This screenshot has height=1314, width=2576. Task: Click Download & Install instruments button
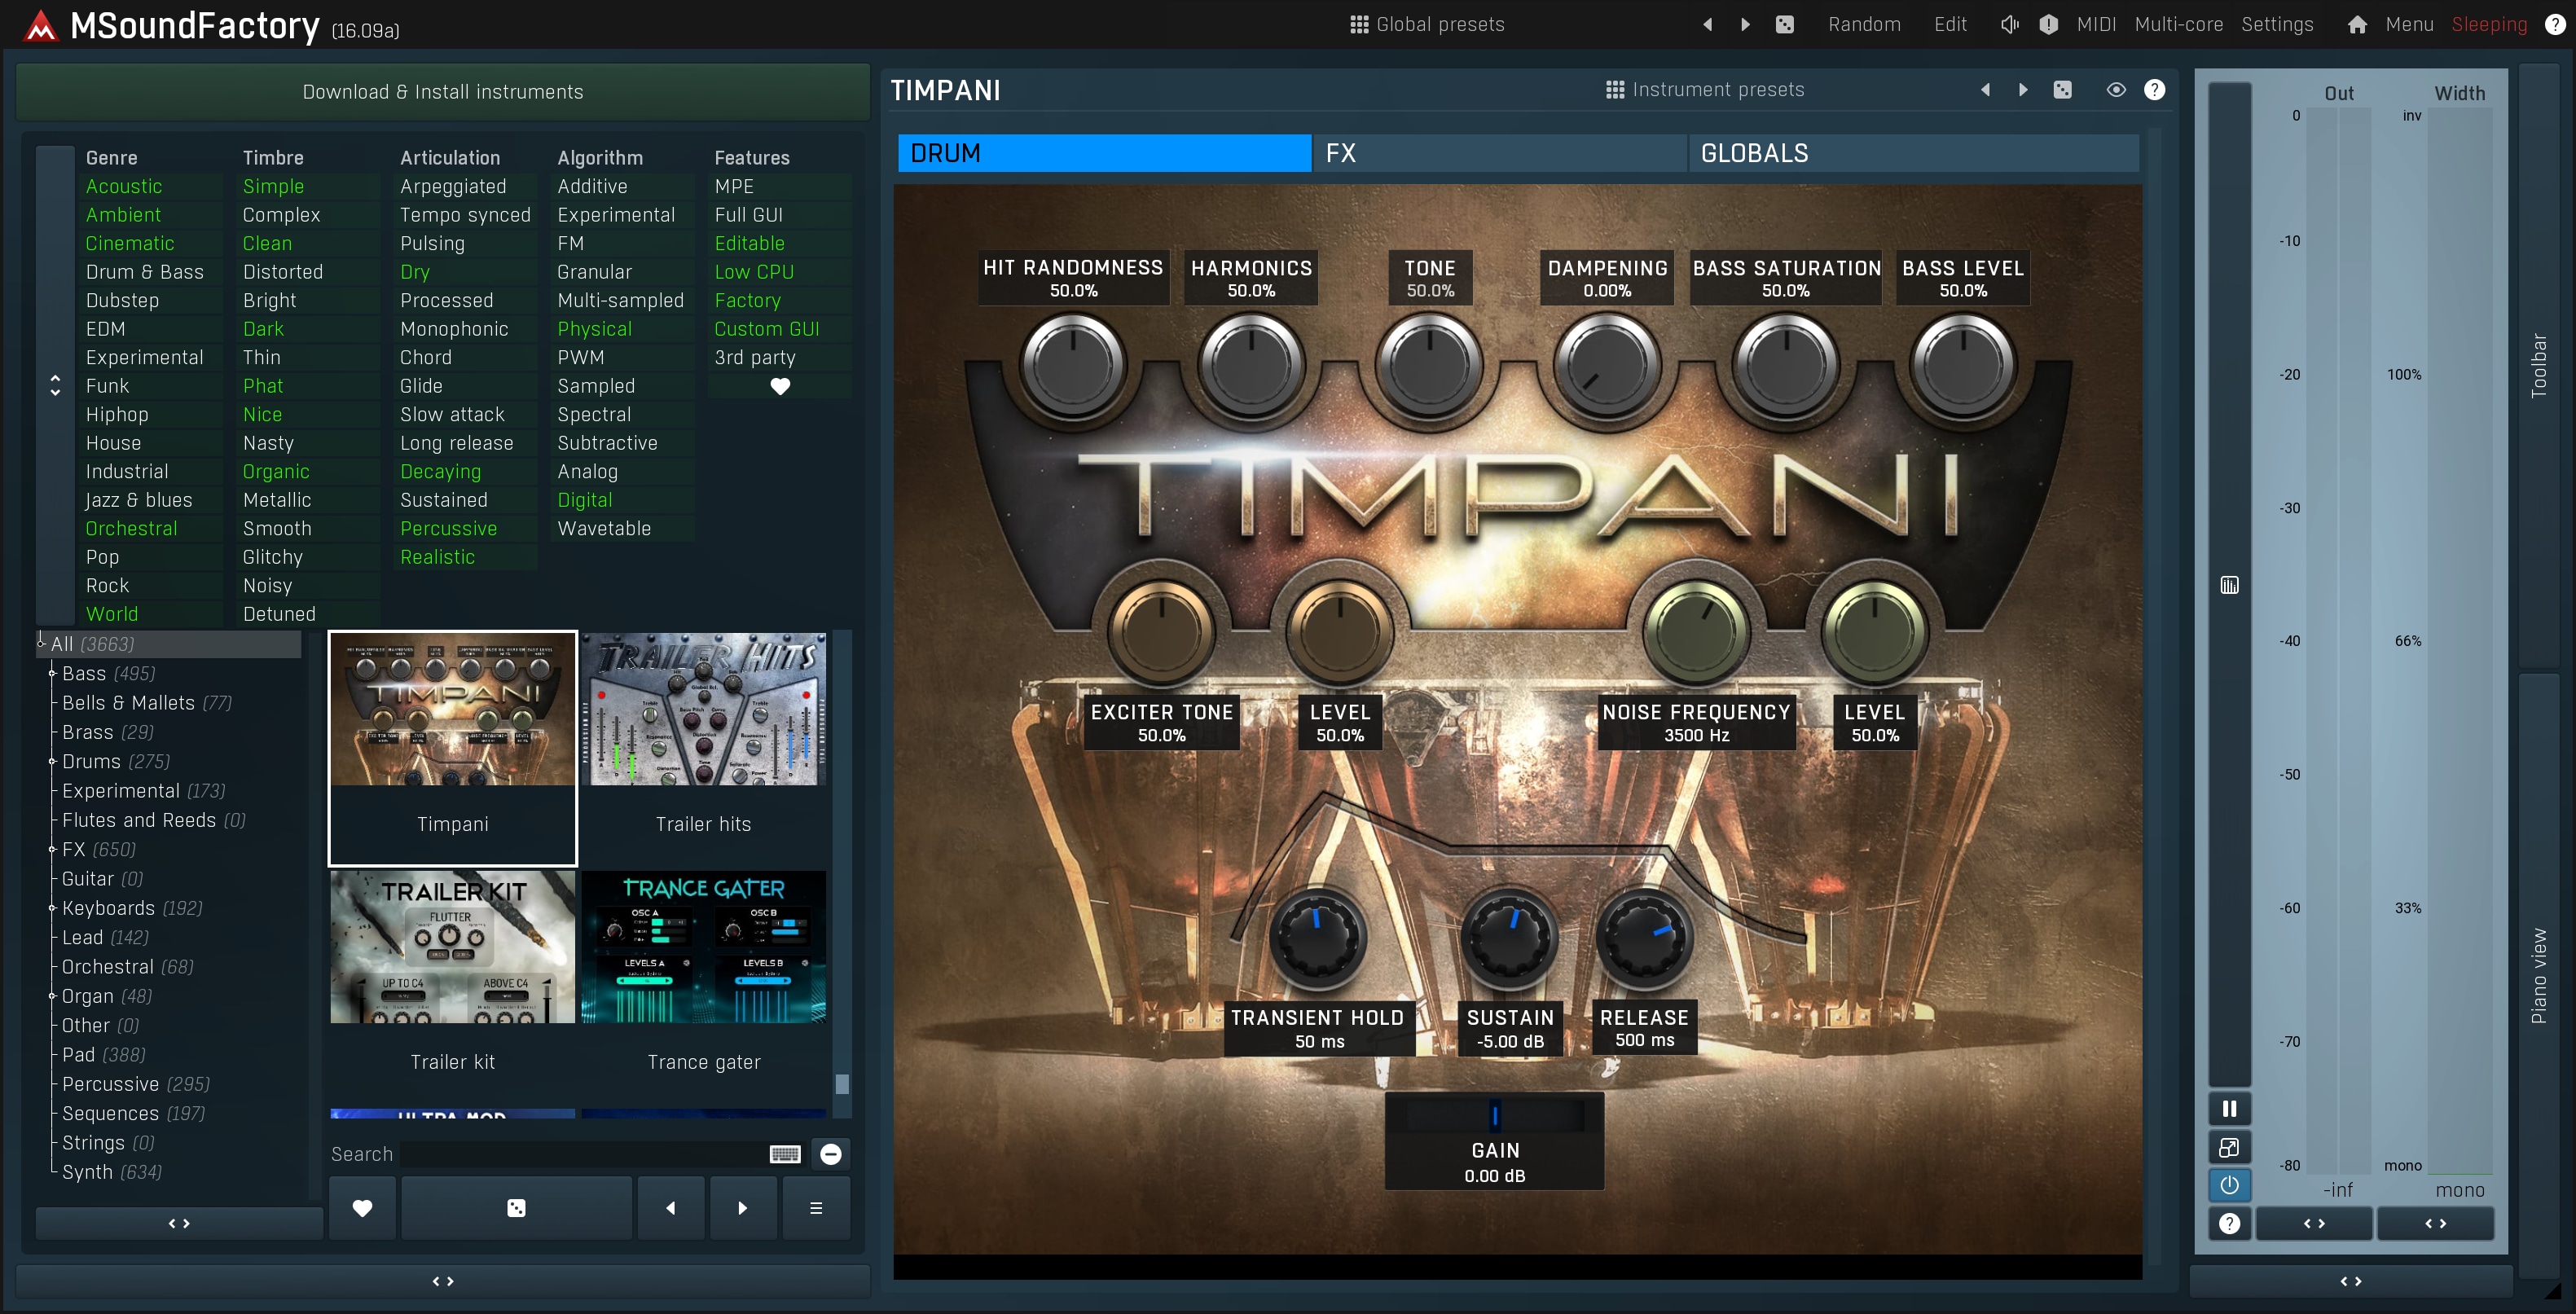click(x=443, y=92)
